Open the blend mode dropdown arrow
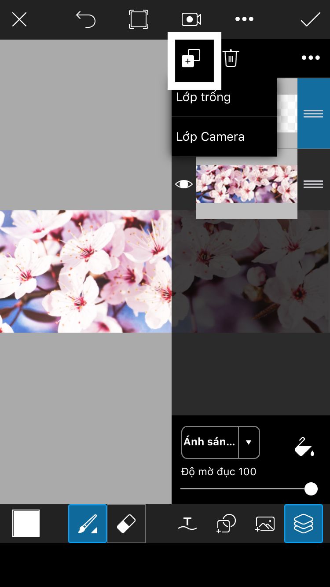 [249, 442]
